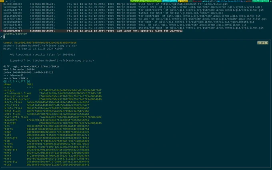The image size is (272, 170).
Task: Click the +nfsd-fixes line
Action: pyautogui.click(x=46, y=111)
